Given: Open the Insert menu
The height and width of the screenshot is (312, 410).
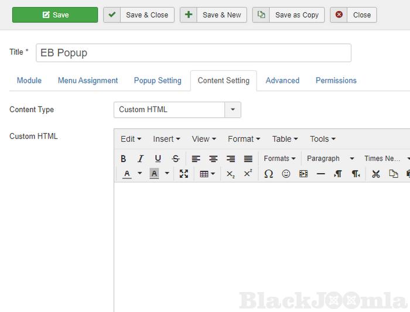Looking at the screenshot, I should pyautogui.click(x=166, y=139).
